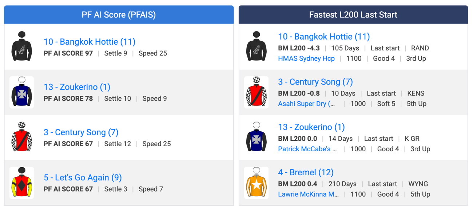Viewport: 473px width, 209px height.
Task: Open Asahi Super Dry race link
Action: (307, 104)
